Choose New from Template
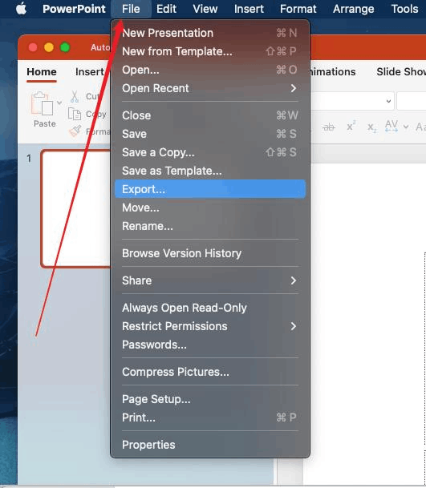This screenshot has width=426, height=488. [209, 51]
